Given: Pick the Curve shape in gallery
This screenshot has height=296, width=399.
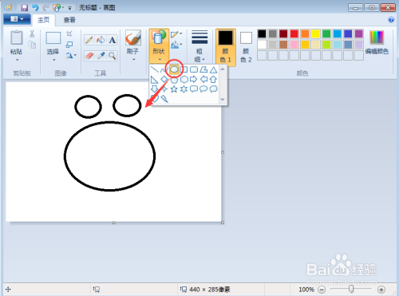Looking at the screenshot, I should (x=164, y=70).
